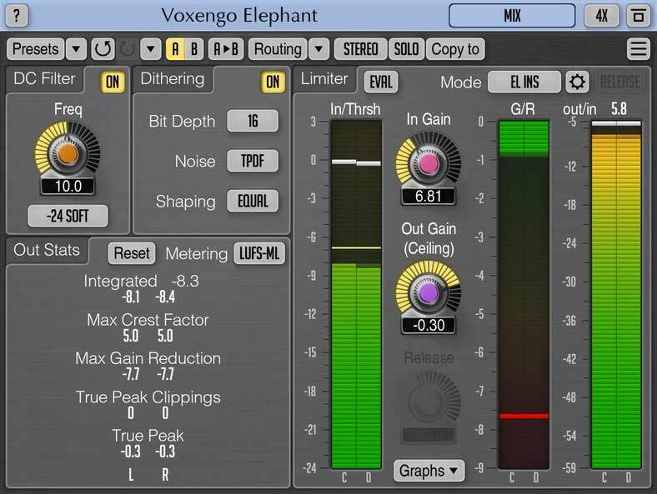Click the In Gain value 6.81 field
657x494 pixels.
(x=429, y=196)
